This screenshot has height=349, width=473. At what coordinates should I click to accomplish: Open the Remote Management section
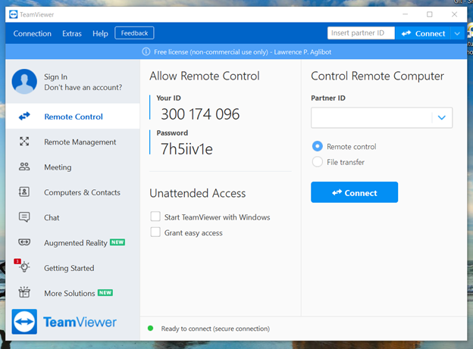point(73,142)
